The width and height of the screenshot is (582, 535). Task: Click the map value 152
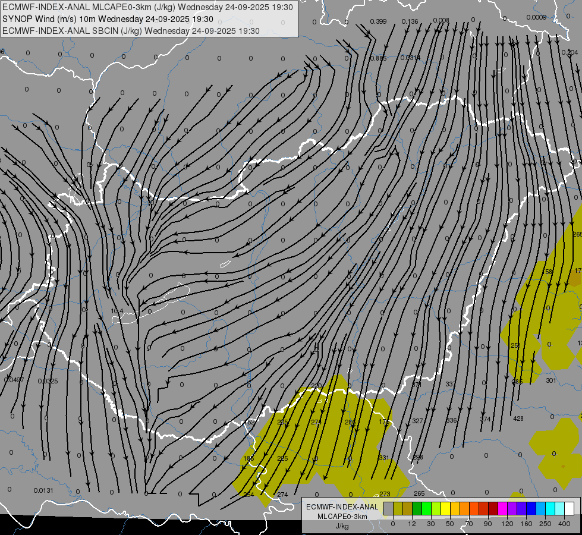coord(250,422)
